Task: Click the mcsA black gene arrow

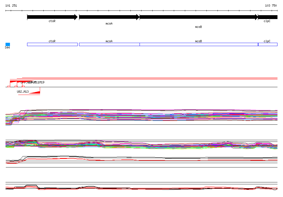Action: (x=109, y=17)
